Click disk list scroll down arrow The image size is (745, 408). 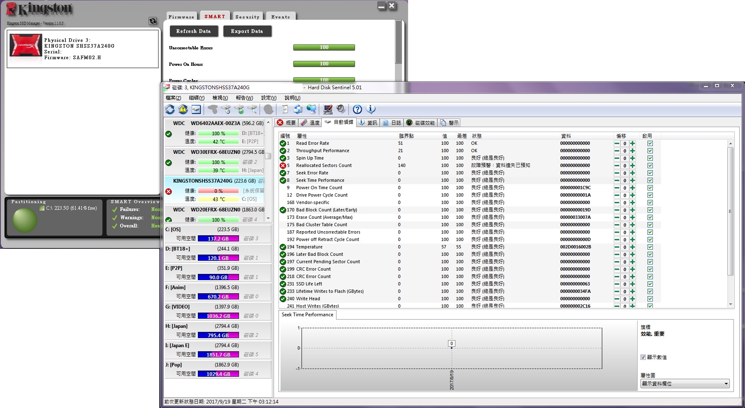coord(268,218)
